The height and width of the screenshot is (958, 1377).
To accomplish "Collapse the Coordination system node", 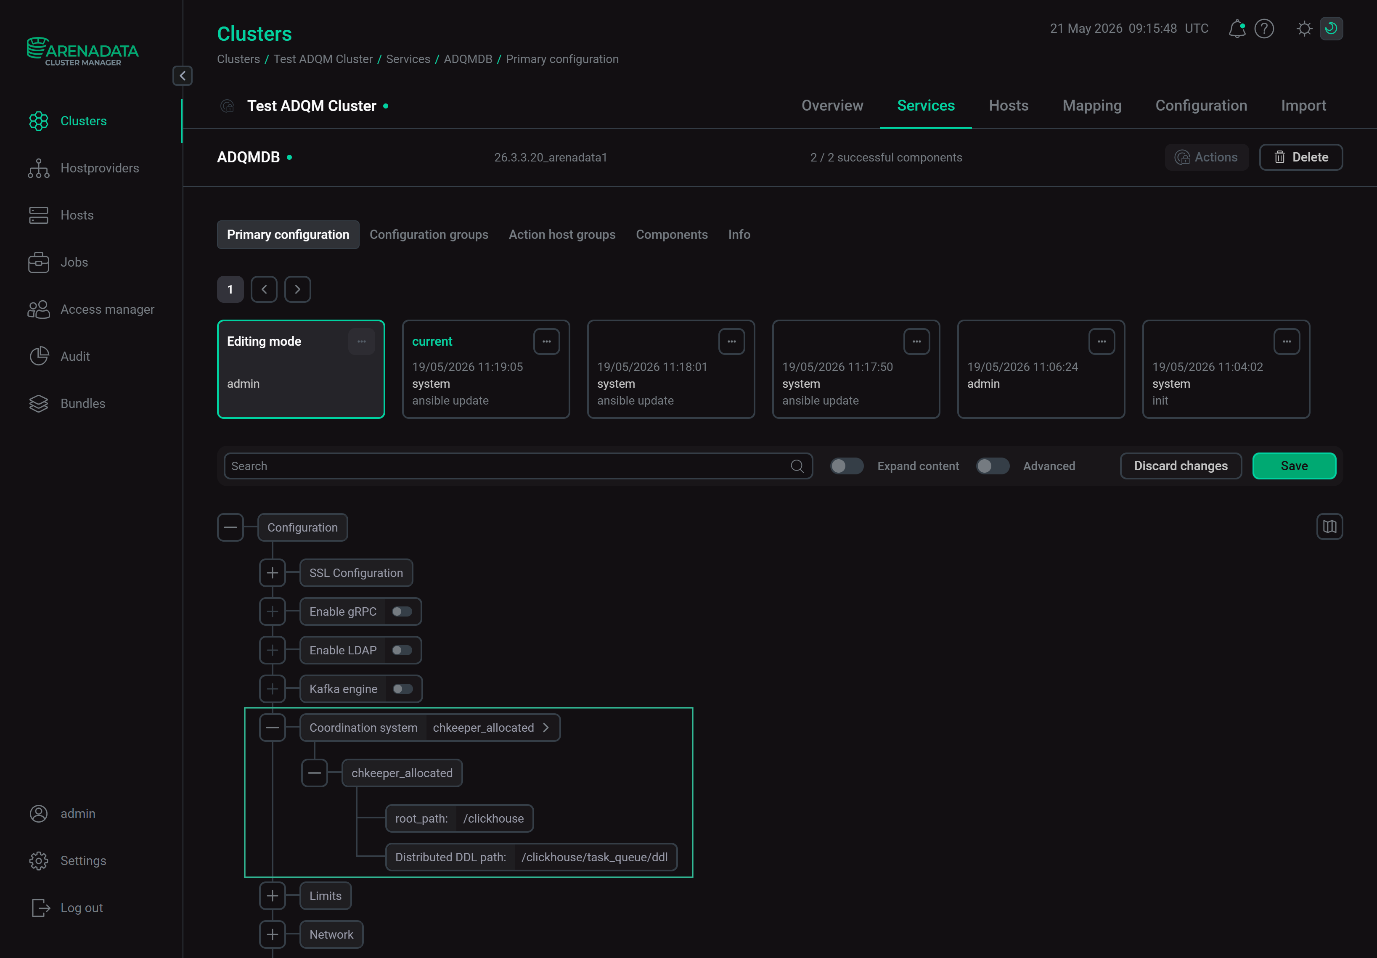I will [x=272, y=728].
